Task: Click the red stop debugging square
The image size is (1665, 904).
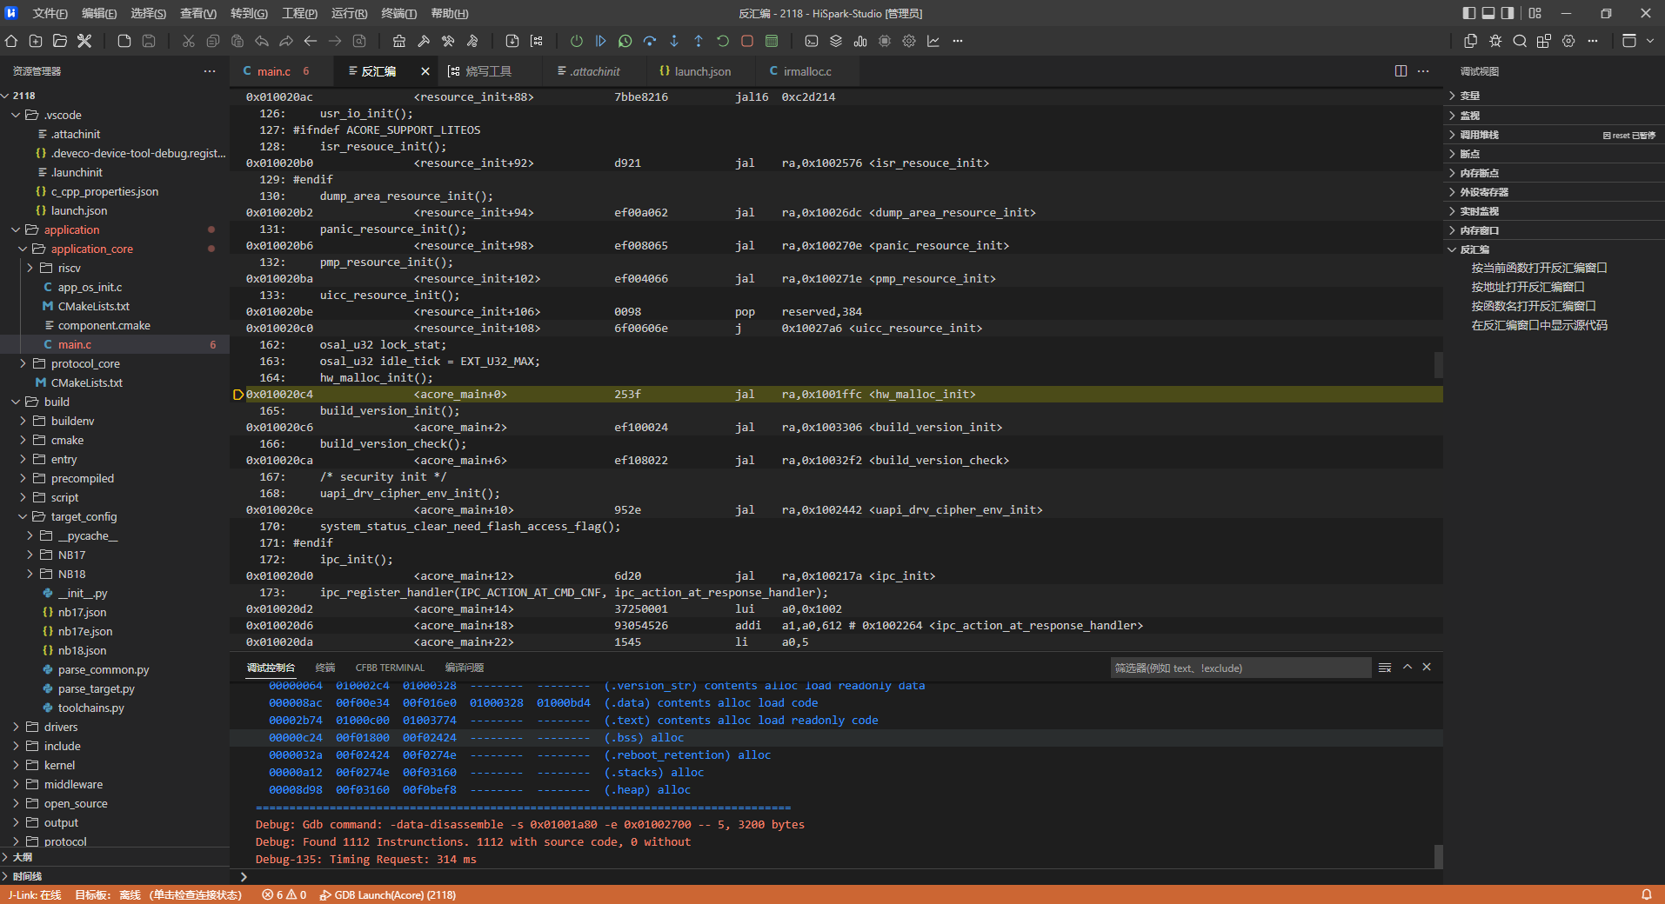Action: (x=747, y=41)
